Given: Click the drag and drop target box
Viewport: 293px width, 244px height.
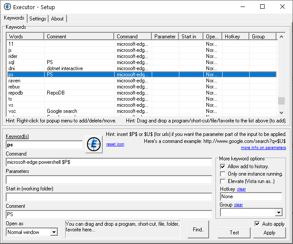Looking at the screenshot, I should point(123,229).
